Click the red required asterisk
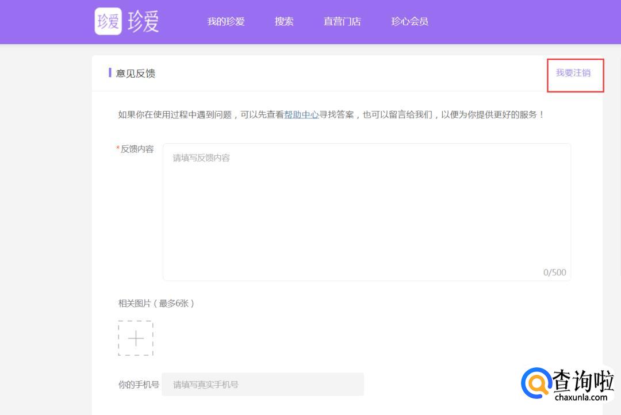 coord(118,149)
